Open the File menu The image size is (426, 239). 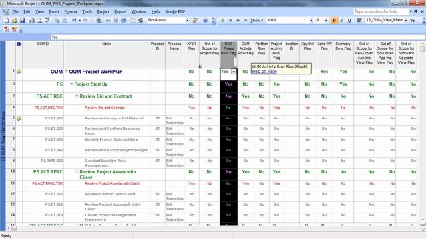[x=15, y=12]
